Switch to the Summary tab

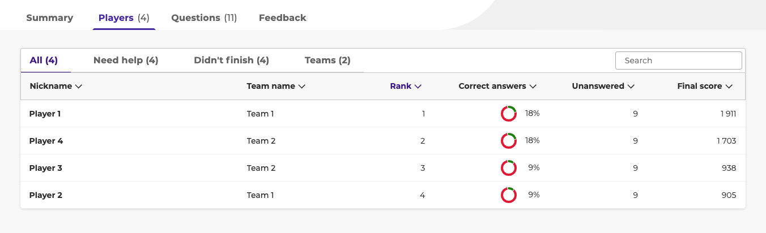(50, 18)
